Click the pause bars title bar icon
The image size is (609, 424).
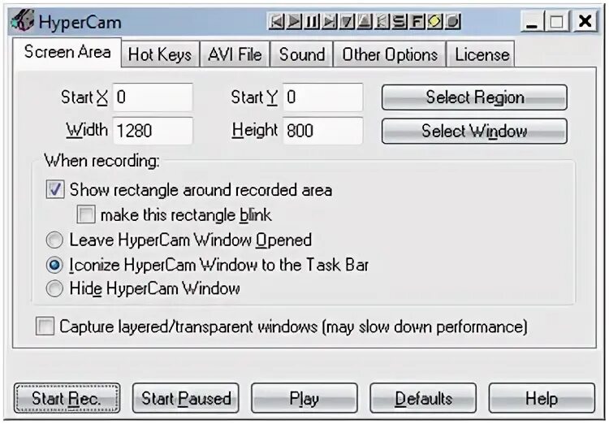point(312,22)
